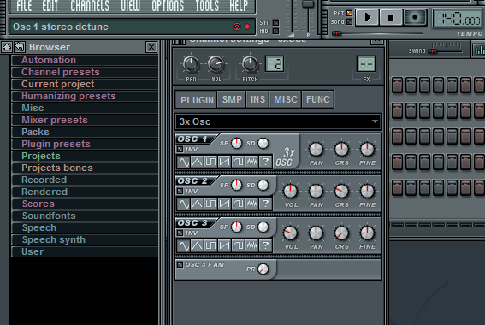This screenshot has height=325, width=485.
Task: Open the TOOLS menu
Action: pyautogui.click(x=207, y=6)
